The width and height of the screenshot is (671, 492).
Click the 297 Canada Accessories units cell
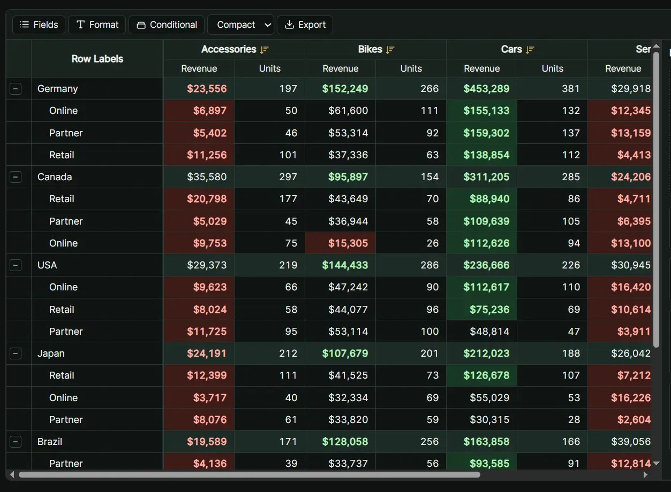269,177
